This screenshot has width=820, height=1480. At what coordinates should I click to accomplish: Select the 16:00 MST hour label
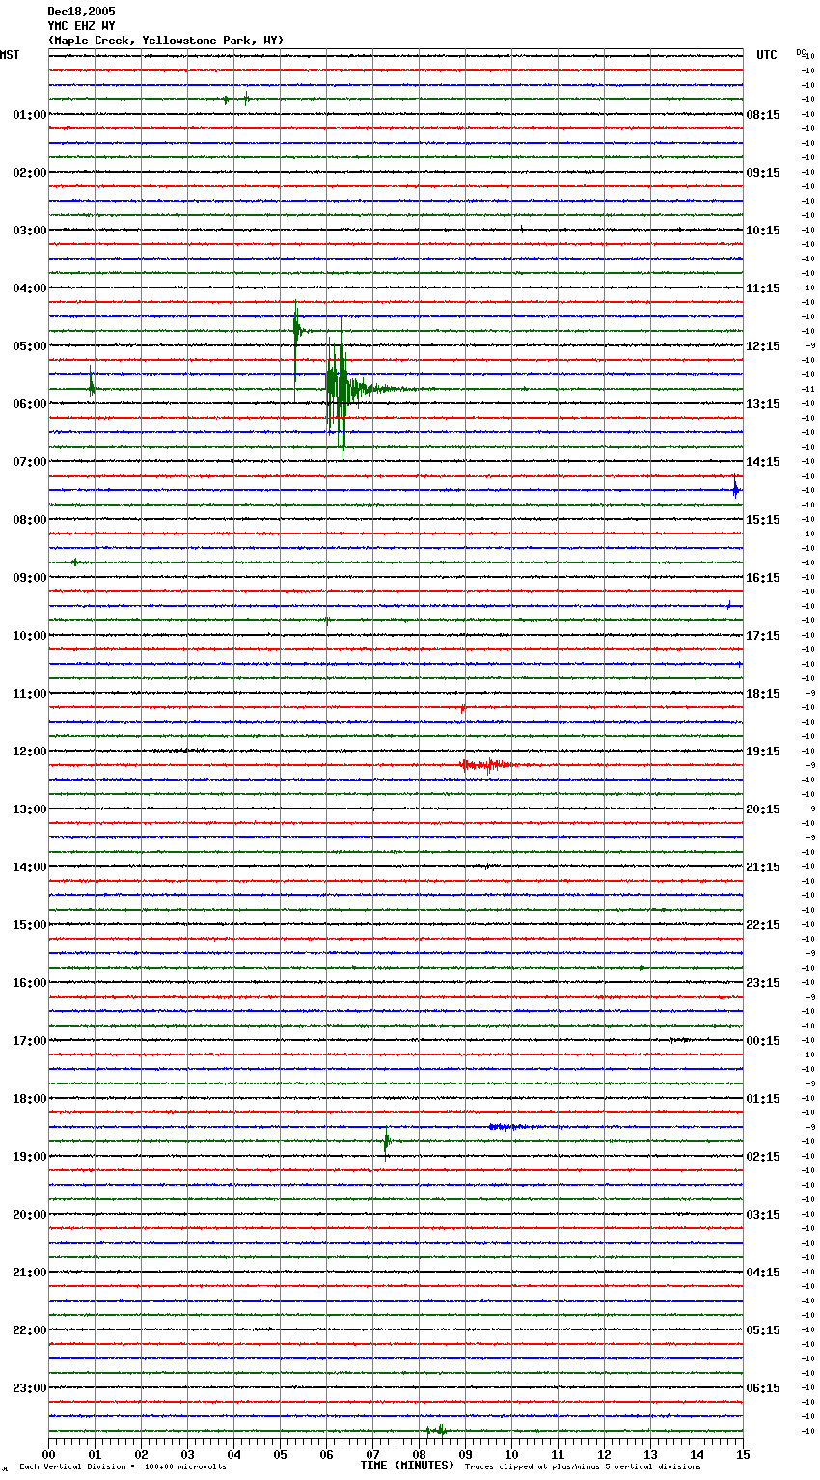[30, 983]
